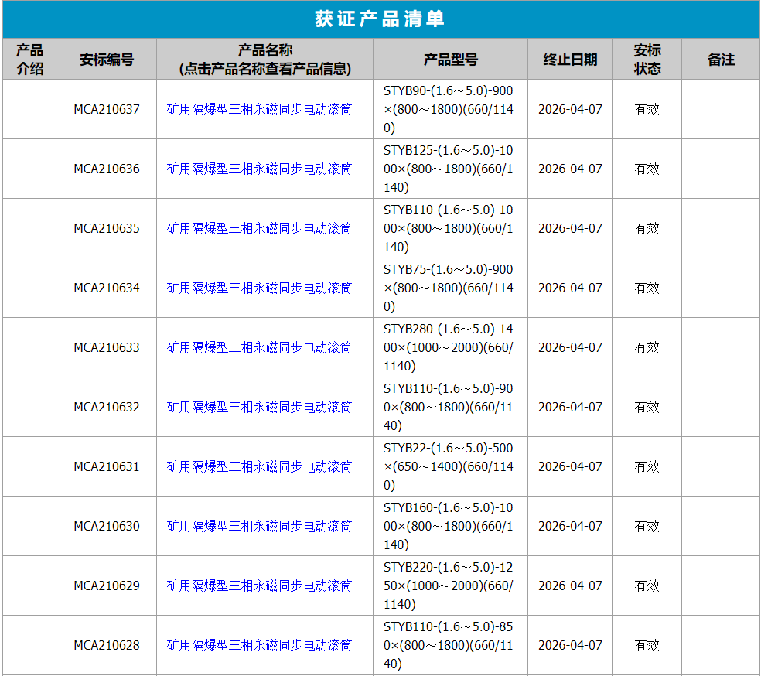Click the 终止日期 column header
This screenshot has height=676, width=761.
570,60
